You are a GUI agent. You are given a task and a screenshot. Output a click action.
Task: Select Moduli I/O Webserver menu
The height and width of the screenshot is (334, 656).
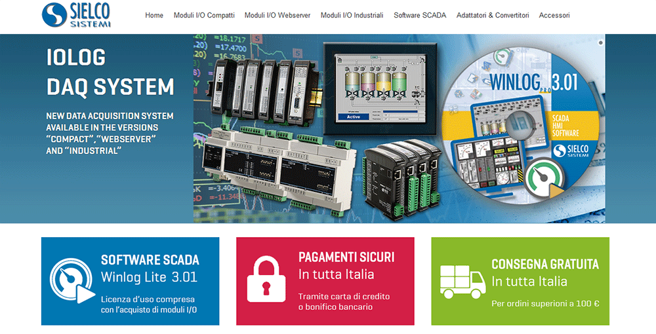pyautogui.click(x=277, y=15)
